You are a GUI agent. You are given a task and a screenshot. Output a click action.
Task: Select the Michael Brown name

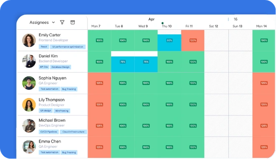pyautogui.click(x=52, y=120)
